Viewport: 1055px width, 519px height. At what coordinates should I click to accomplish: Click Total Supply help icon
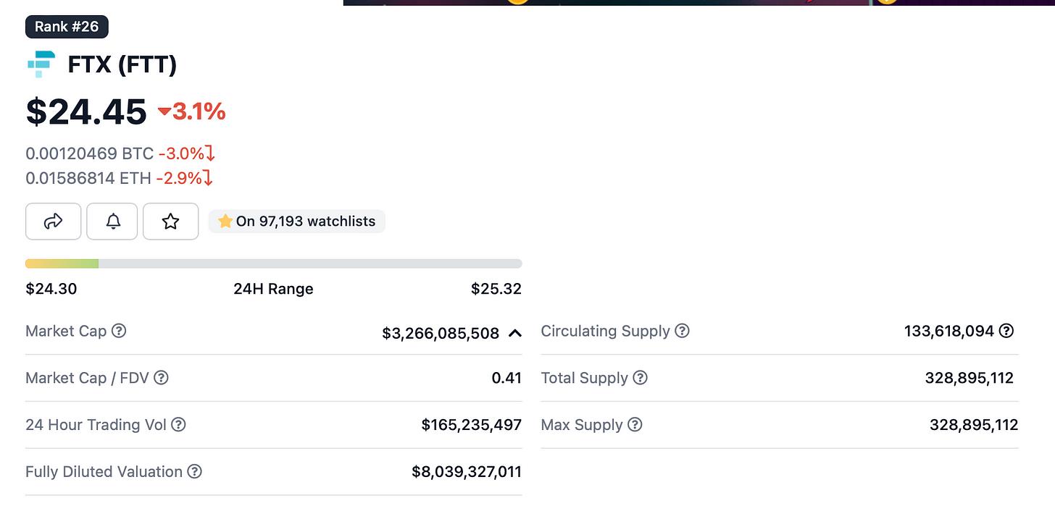[x=640, y=378]
